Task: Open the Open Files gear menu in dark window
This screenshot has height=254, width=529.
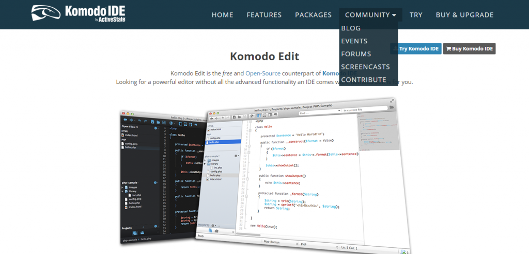Action: tap(156, 128)
